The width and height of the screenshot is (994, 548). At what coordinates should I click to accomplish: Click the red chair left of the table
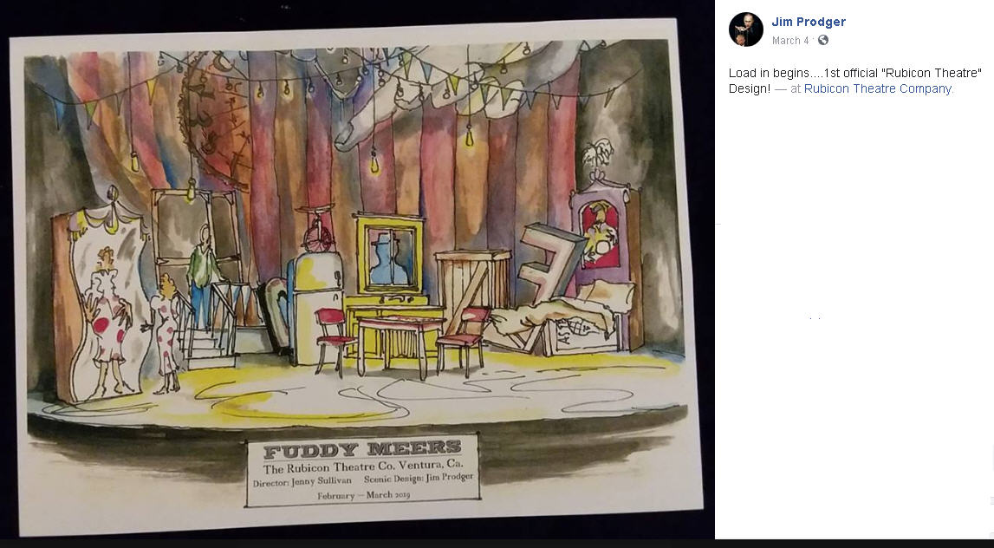click(335, 340)
